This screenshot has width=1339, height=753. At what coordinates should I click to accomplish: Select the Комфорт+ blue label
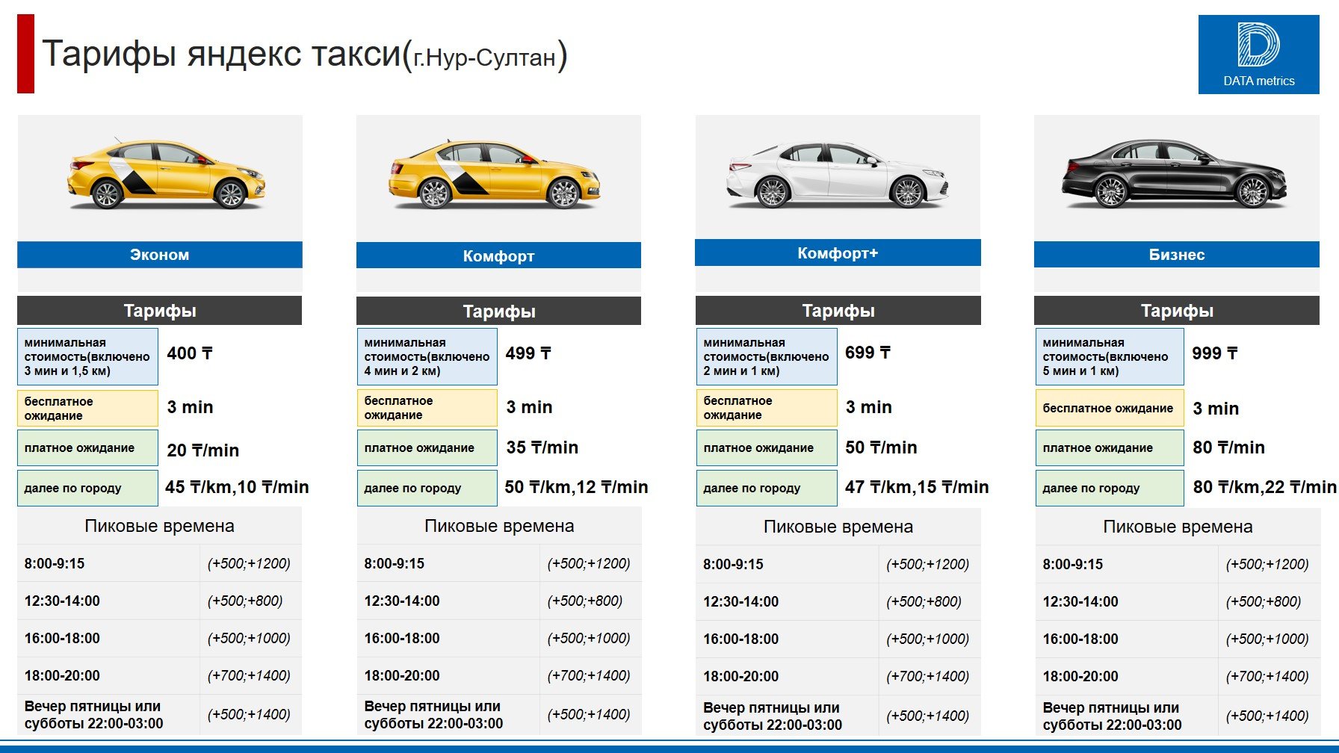click(x=837, y=253)
